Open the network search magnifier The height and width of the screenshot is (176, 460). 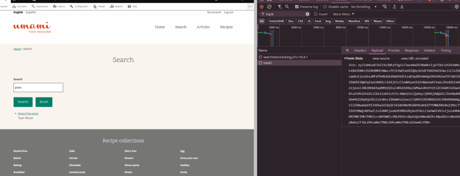point(287,7)
